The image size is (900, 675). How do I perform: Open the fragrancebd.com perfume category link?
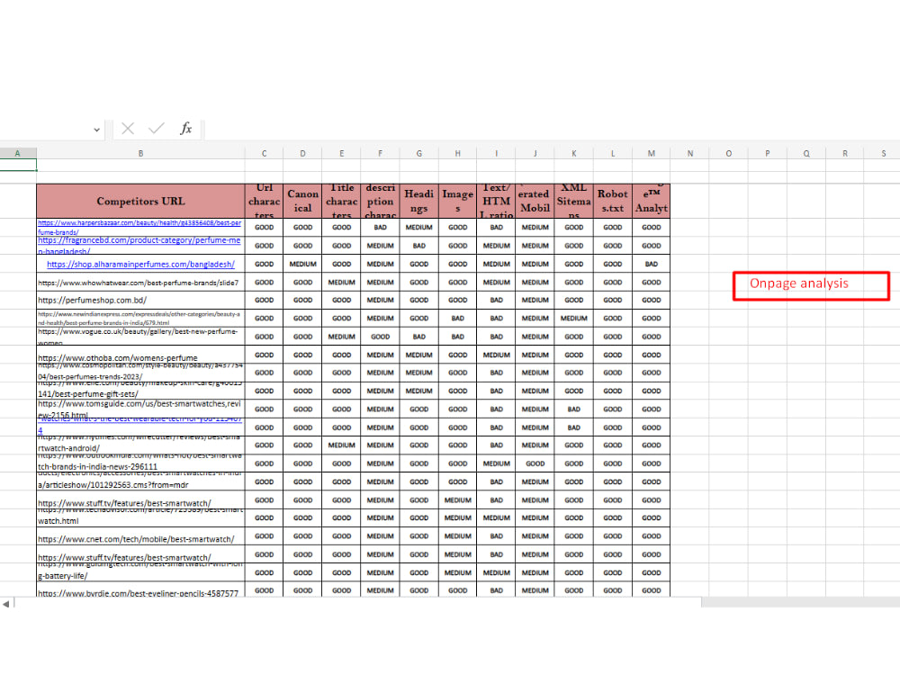click(139, 246)
